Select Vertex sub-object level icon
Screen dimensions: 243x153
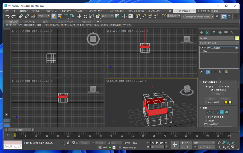pyautogui.click(x=208, y=112)
